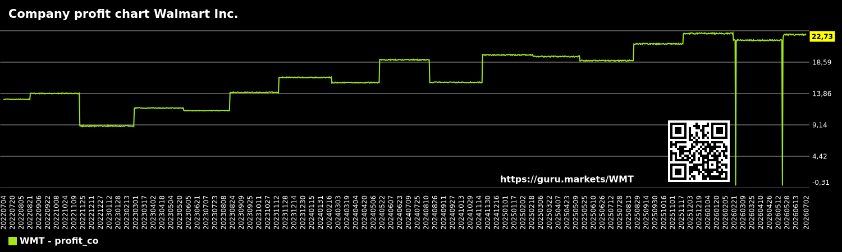Click the 20220704 date label on x-axis
Viewport: 842px width, 252px height.
pyautogui.click(x=4, y=212)
